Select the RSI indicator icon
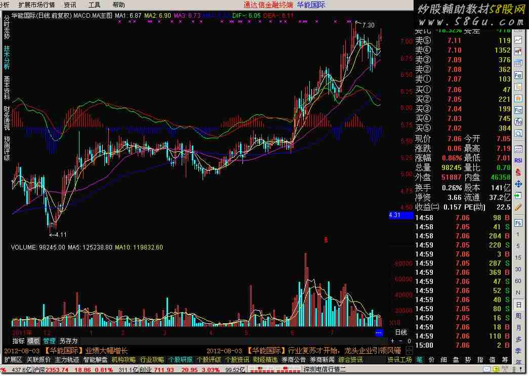 tap(518, 160)
